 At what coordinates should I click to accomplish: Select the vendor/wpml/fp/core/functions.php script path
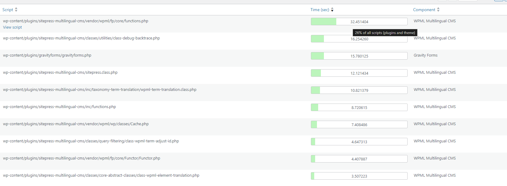[76, 21]
